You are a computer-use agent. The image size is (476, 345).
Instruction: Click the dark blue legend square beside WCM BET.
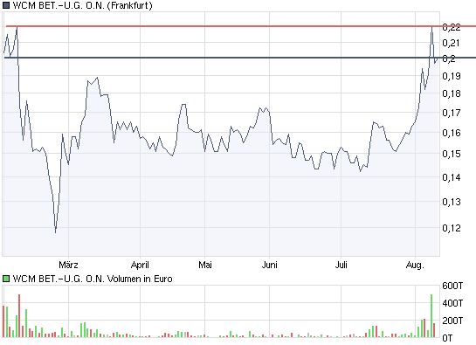6,5
